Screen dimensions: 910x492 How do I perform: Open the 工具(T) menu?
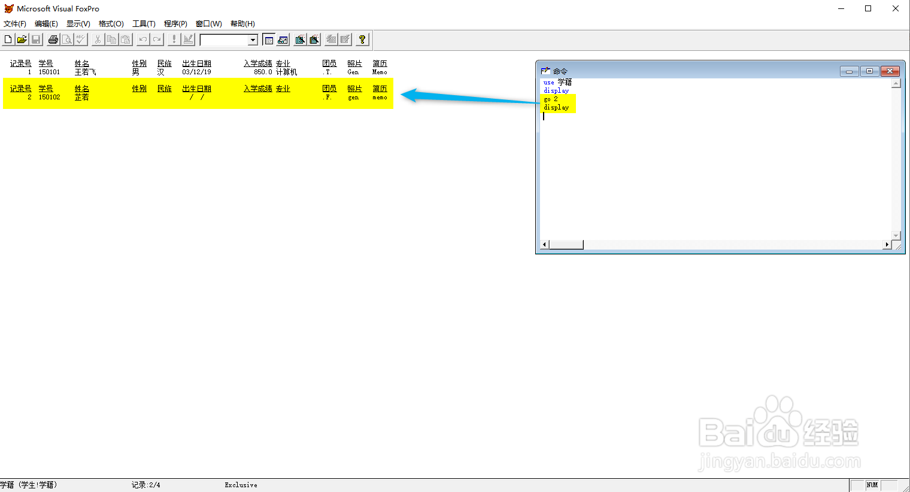[144, 24]
